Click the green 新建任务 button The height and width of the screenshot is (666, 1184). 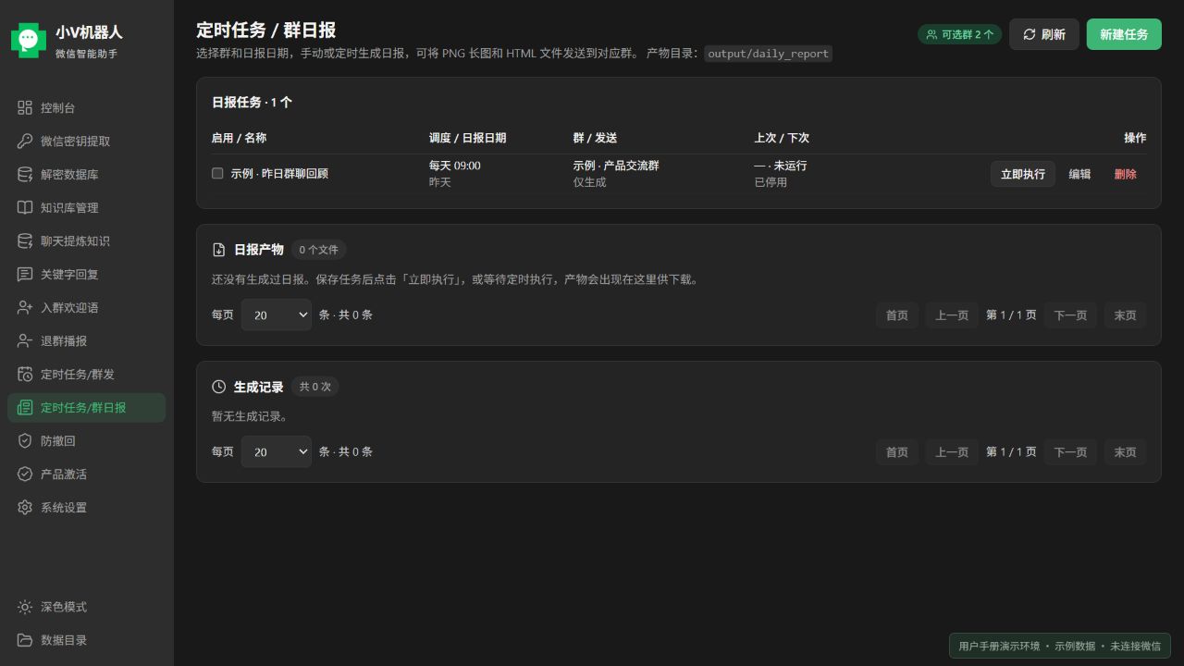[1124, 34]
